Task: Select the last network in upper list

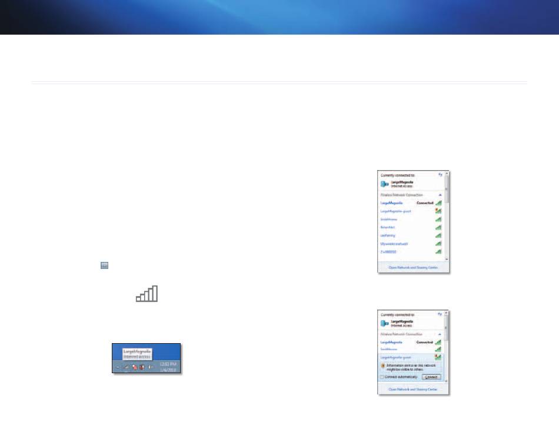Action: pos(390,251)
